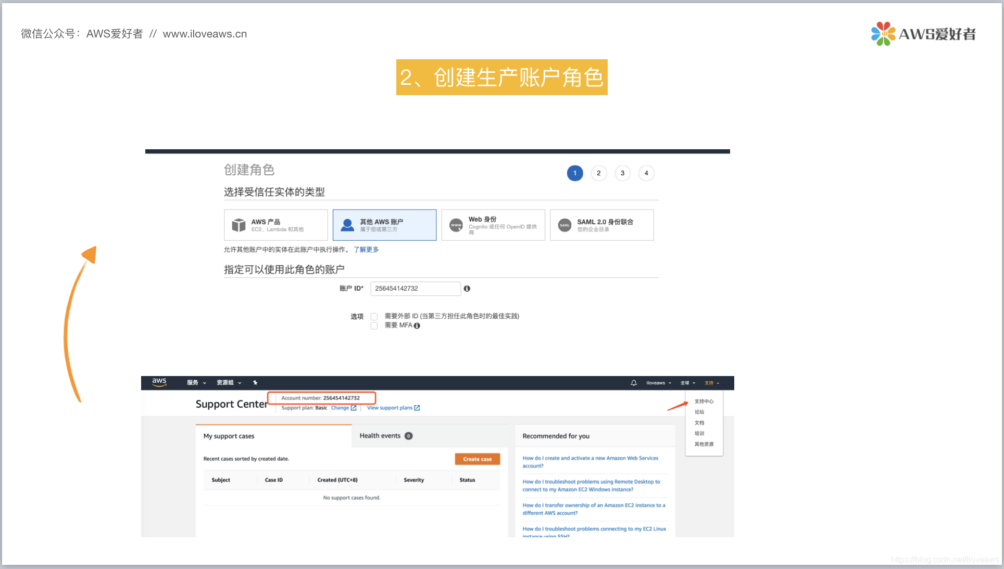Click step 3 circle in role creation wizard
1004x569 pixels.
622,173
